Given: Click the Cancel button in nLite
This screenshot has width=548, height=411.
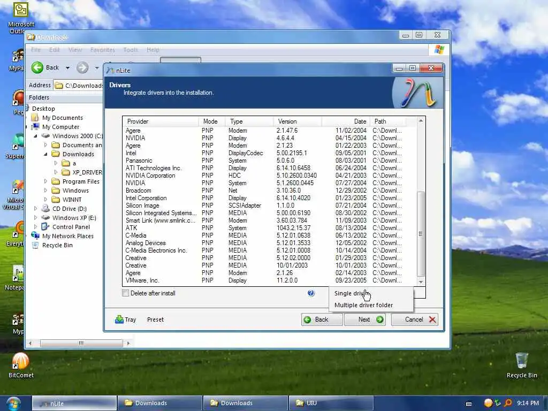Looking at the screenshot, I should 415,319.
